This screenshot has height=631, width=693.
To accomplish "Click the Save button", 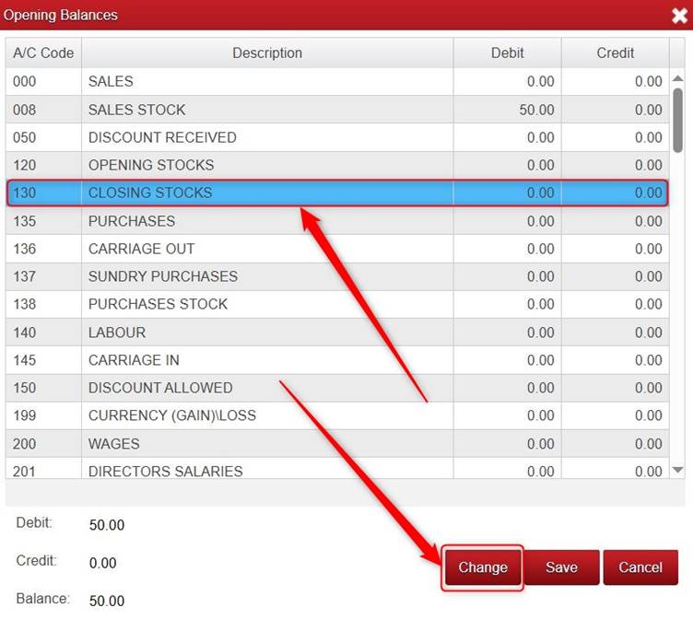I will 561,567.
